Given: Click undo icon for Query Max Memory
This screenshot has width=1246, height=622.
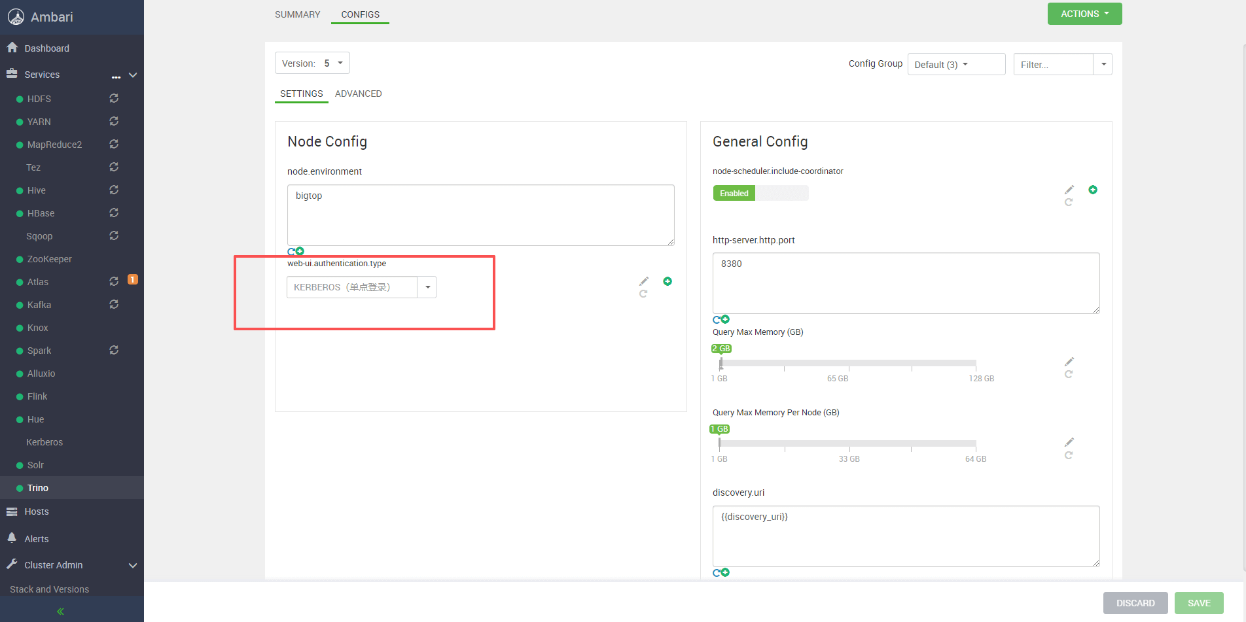Looking at the screenshot, I should tap(1069, 375).
